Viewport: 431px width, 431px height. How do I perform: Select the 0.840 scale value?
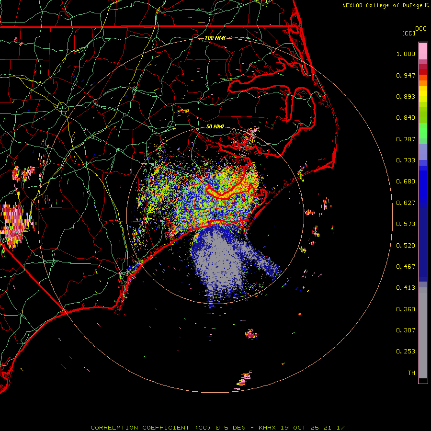click(406, 118)
